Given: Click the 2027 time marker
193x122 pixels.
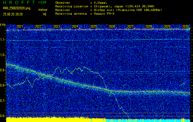Looking at the screenshot, I should tap(130, 27).
